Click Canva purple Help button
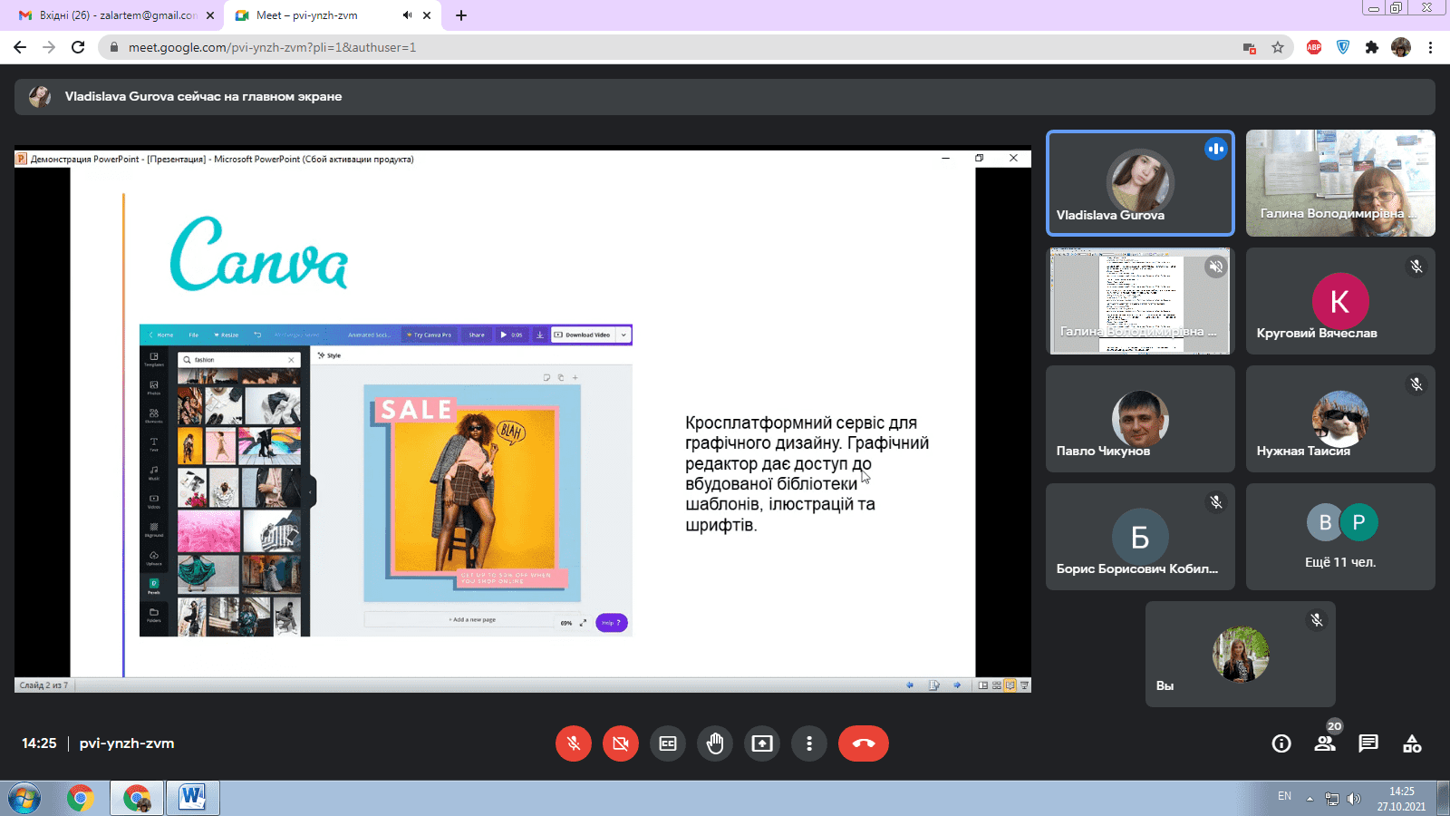Viewport: 1450px width, 816px height. pos(612,623)
